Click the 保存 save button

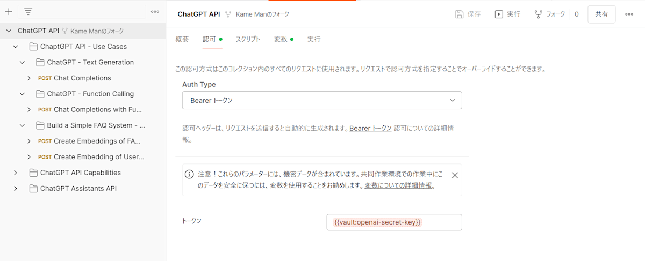click(468, 14)
